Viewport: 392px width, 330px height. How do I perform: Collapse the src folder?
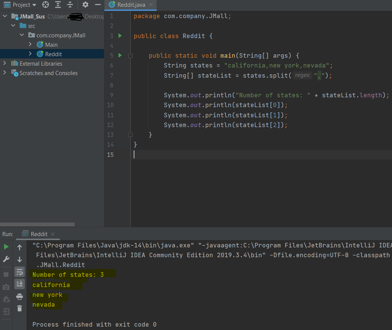point(13,26)
